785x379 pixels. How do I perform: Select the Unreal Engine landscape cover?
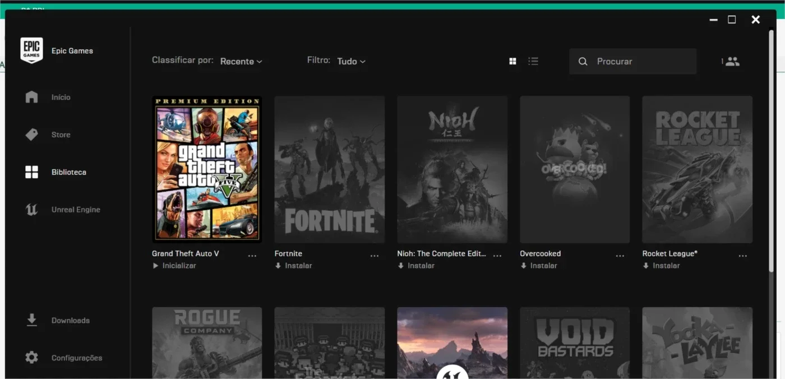pos(452,343)
